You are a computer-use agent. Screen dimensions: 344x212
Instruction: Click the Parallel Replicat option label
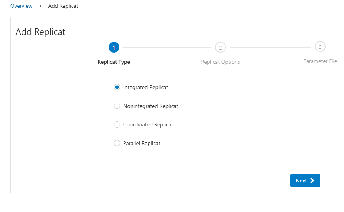coord(142,143)
